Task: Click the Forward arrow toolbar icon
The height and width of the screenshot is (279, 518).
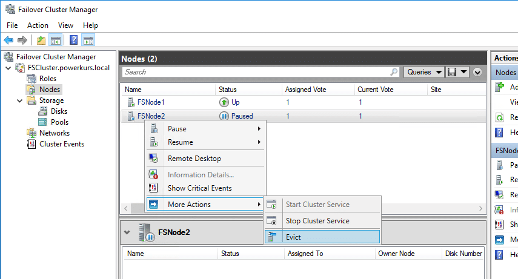Action: [22, 41]
